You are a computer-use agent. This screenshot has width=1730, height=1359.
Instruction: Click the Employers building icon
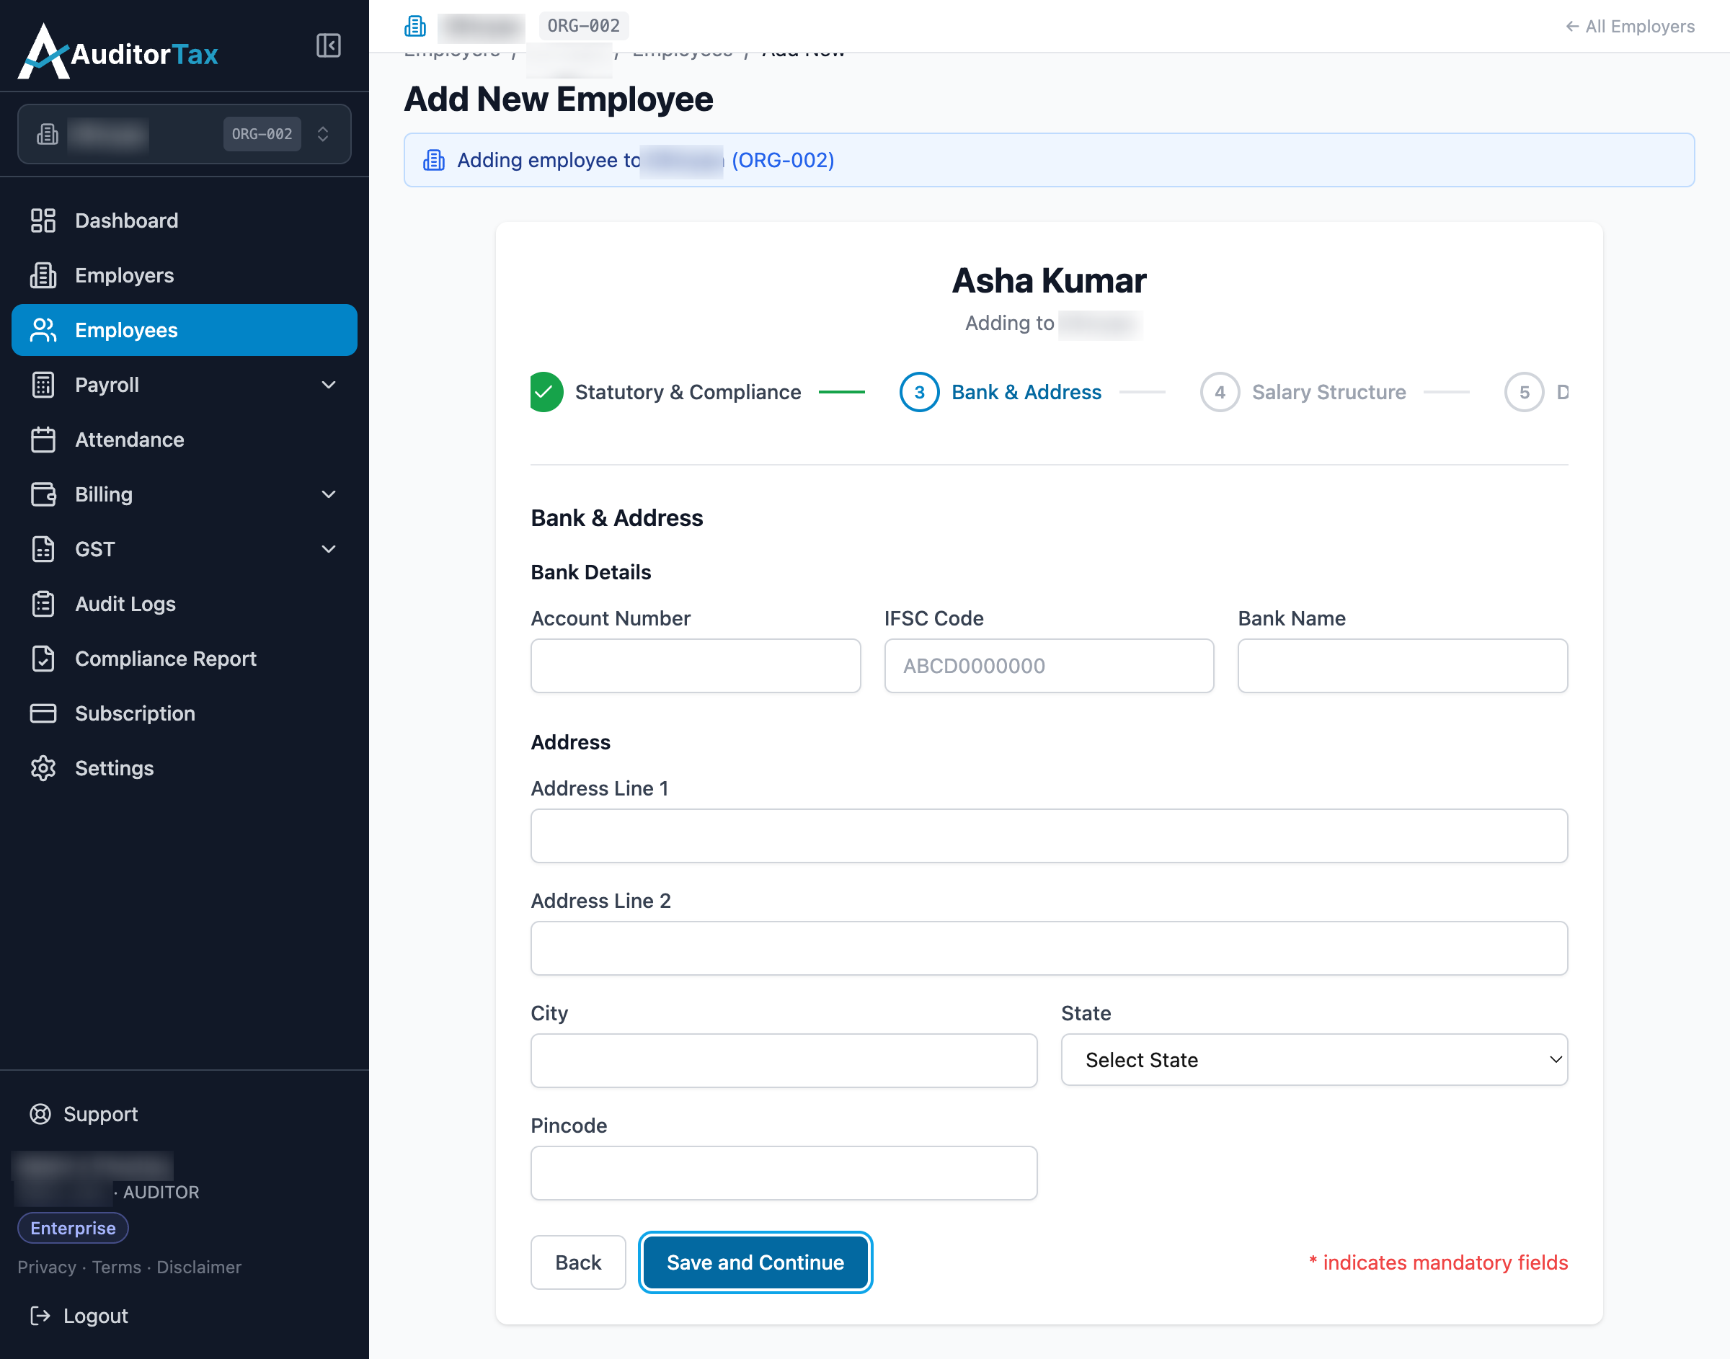click(x=43, y=275)
